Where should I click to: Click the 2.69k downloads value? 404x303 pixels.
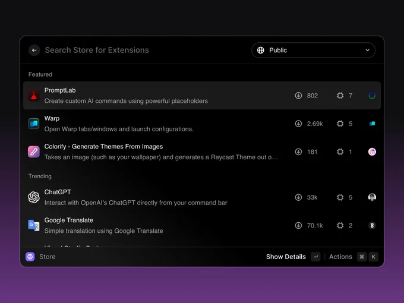(x=315, y=124)
